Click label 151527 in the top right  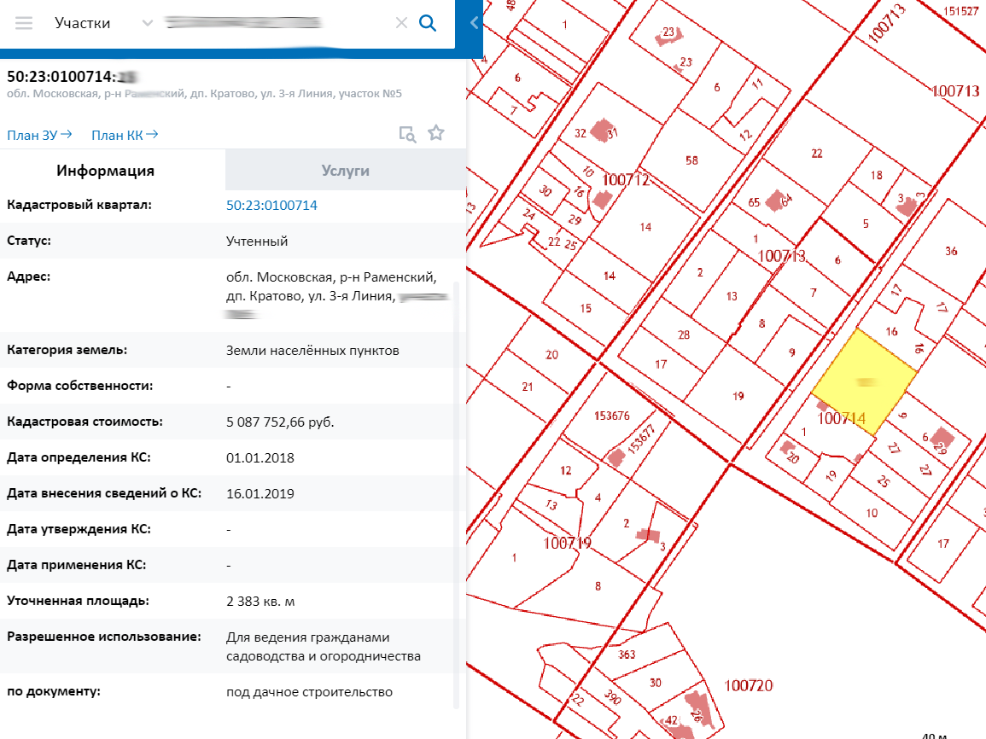coord(963,12)
